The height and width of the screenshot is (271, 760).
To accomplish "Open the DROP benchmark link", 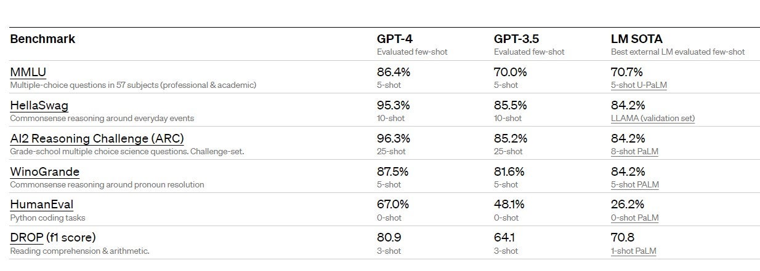I will 26,238.
